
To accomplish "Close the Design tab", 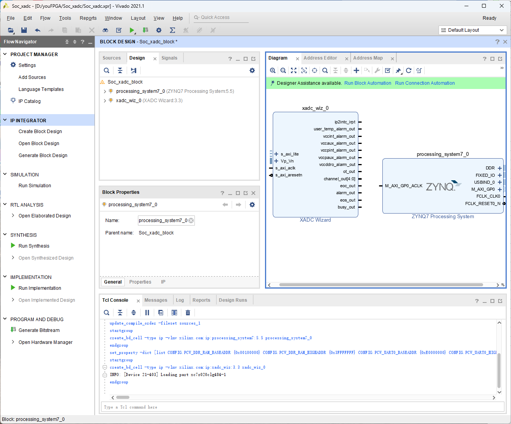I will click(155, 59).
